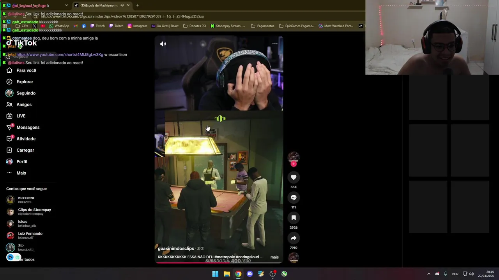
Task: Open the WhatsApp bookmark
Action: (x=59, y=26)
